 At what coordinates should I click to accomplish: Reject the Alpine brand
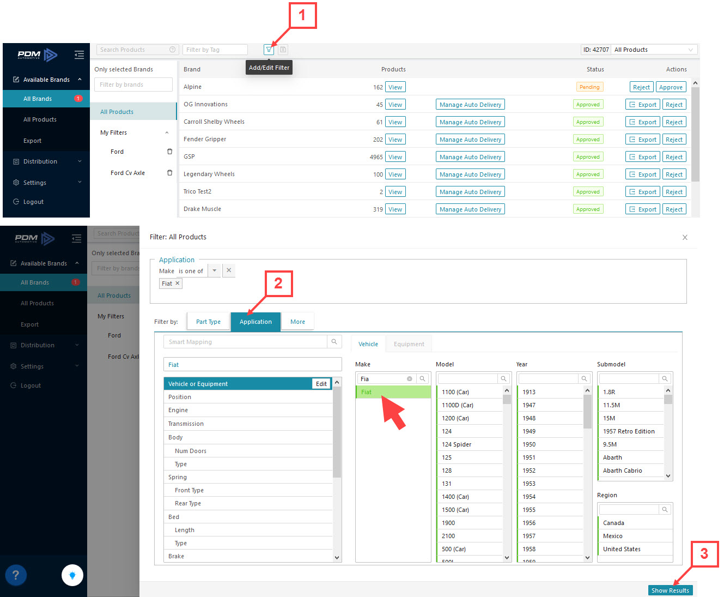tap(641, 87)
